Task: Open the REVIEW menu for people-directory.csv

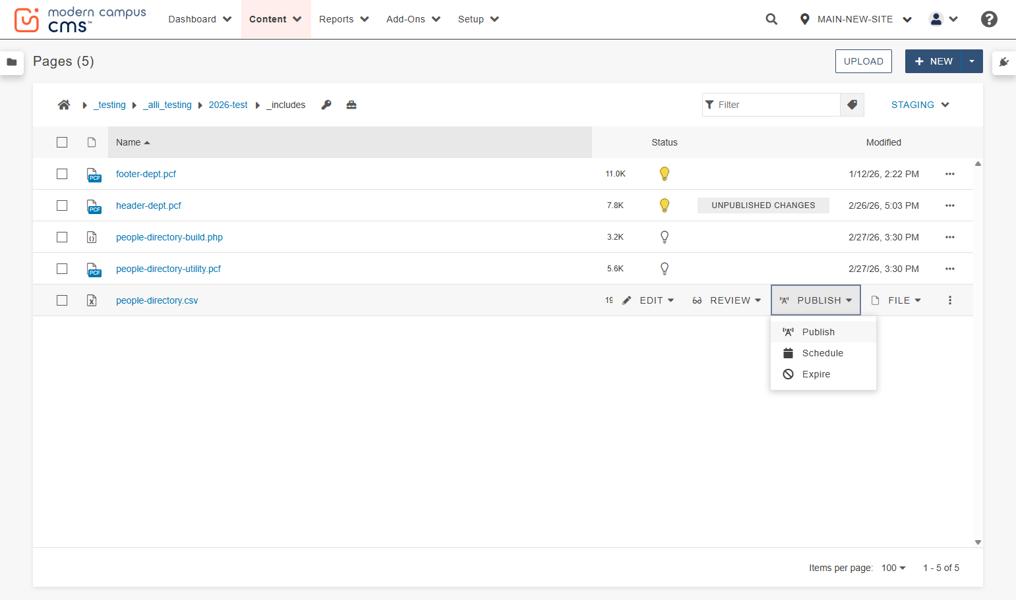Action: (727, 300)
